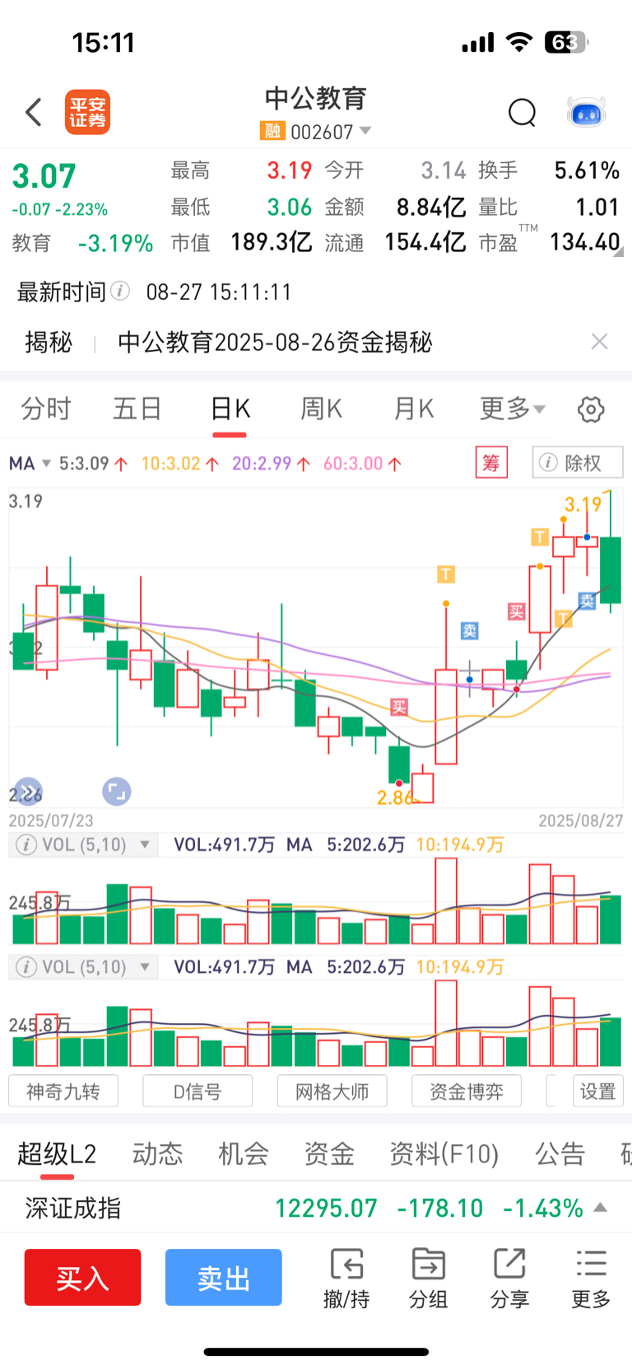
Task: Switch to 周K chart tab
Action: (x=321, y=409)
